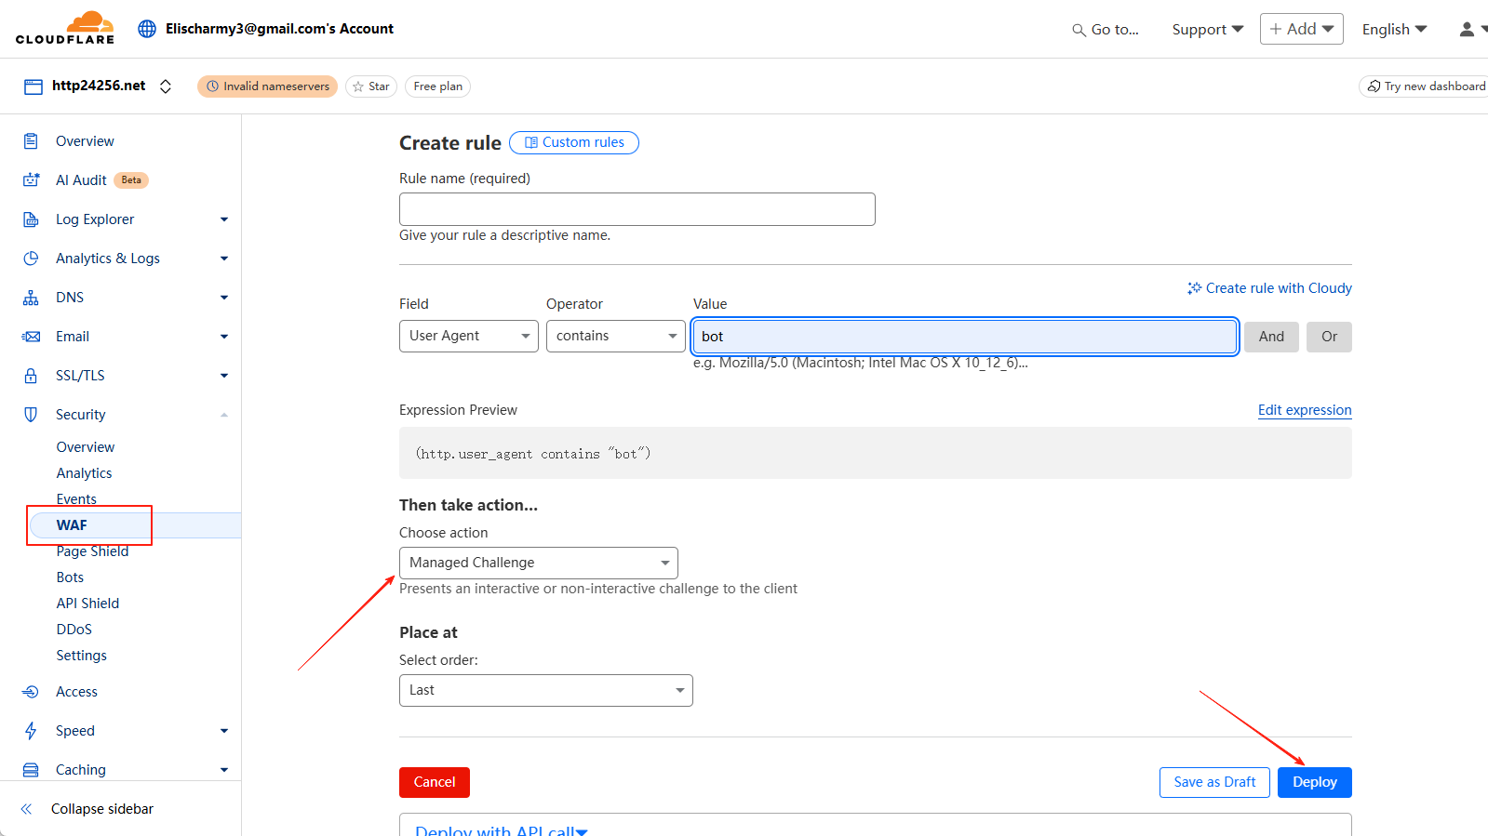Click the Deploy button
Image resolution: width=1488 pixels, height=836 pixels.
[x=1314, y=782]
